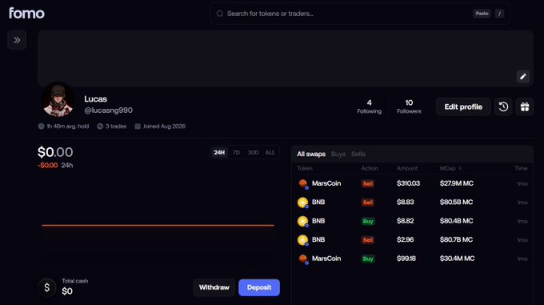
Task: Sort swaps by MCap column arrow
Action: pyautogui.click(x=460, y=168)
